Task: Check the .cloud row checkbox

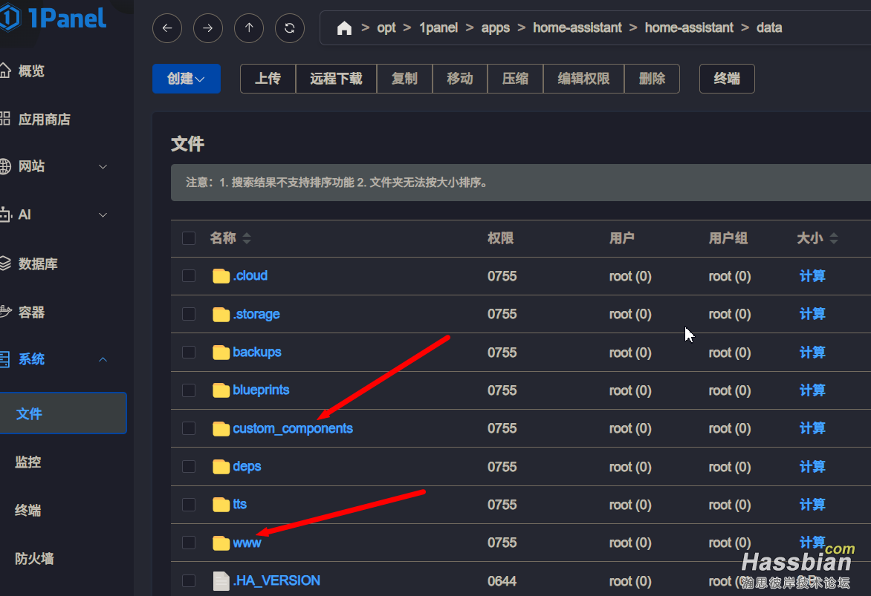Action: [x=189, y=276]
